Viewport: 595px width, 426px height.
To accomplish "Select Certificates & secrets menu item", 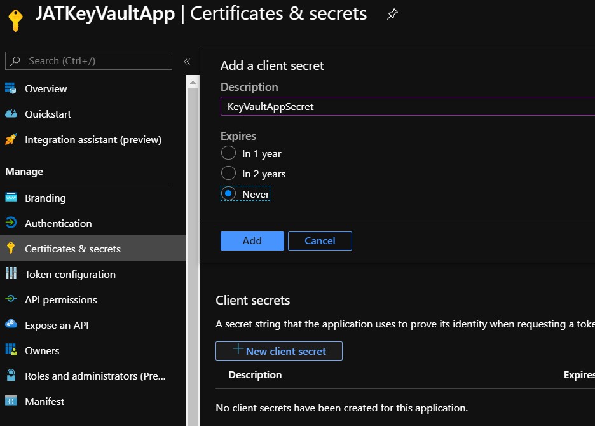I will [93, 249].
